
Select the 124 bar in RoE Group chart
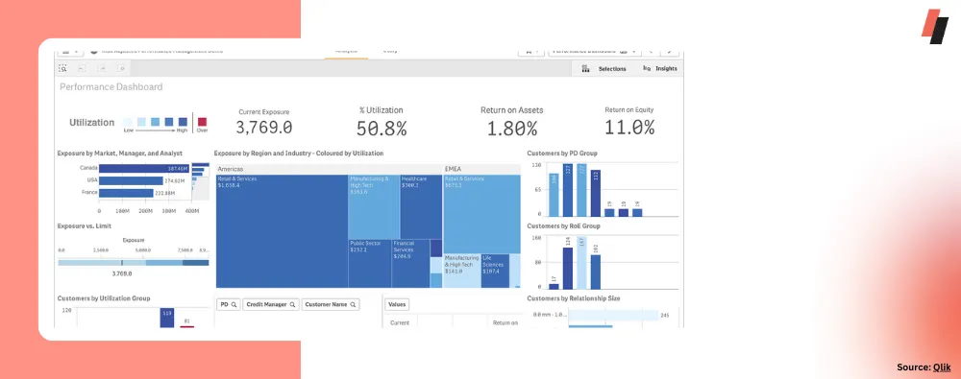click(x=568, y=268)
